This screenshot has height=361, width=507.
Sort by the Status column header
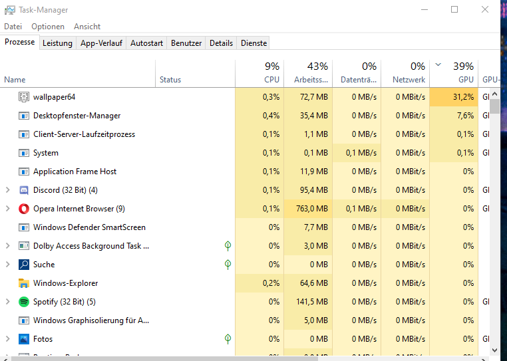tap(196, 74)
